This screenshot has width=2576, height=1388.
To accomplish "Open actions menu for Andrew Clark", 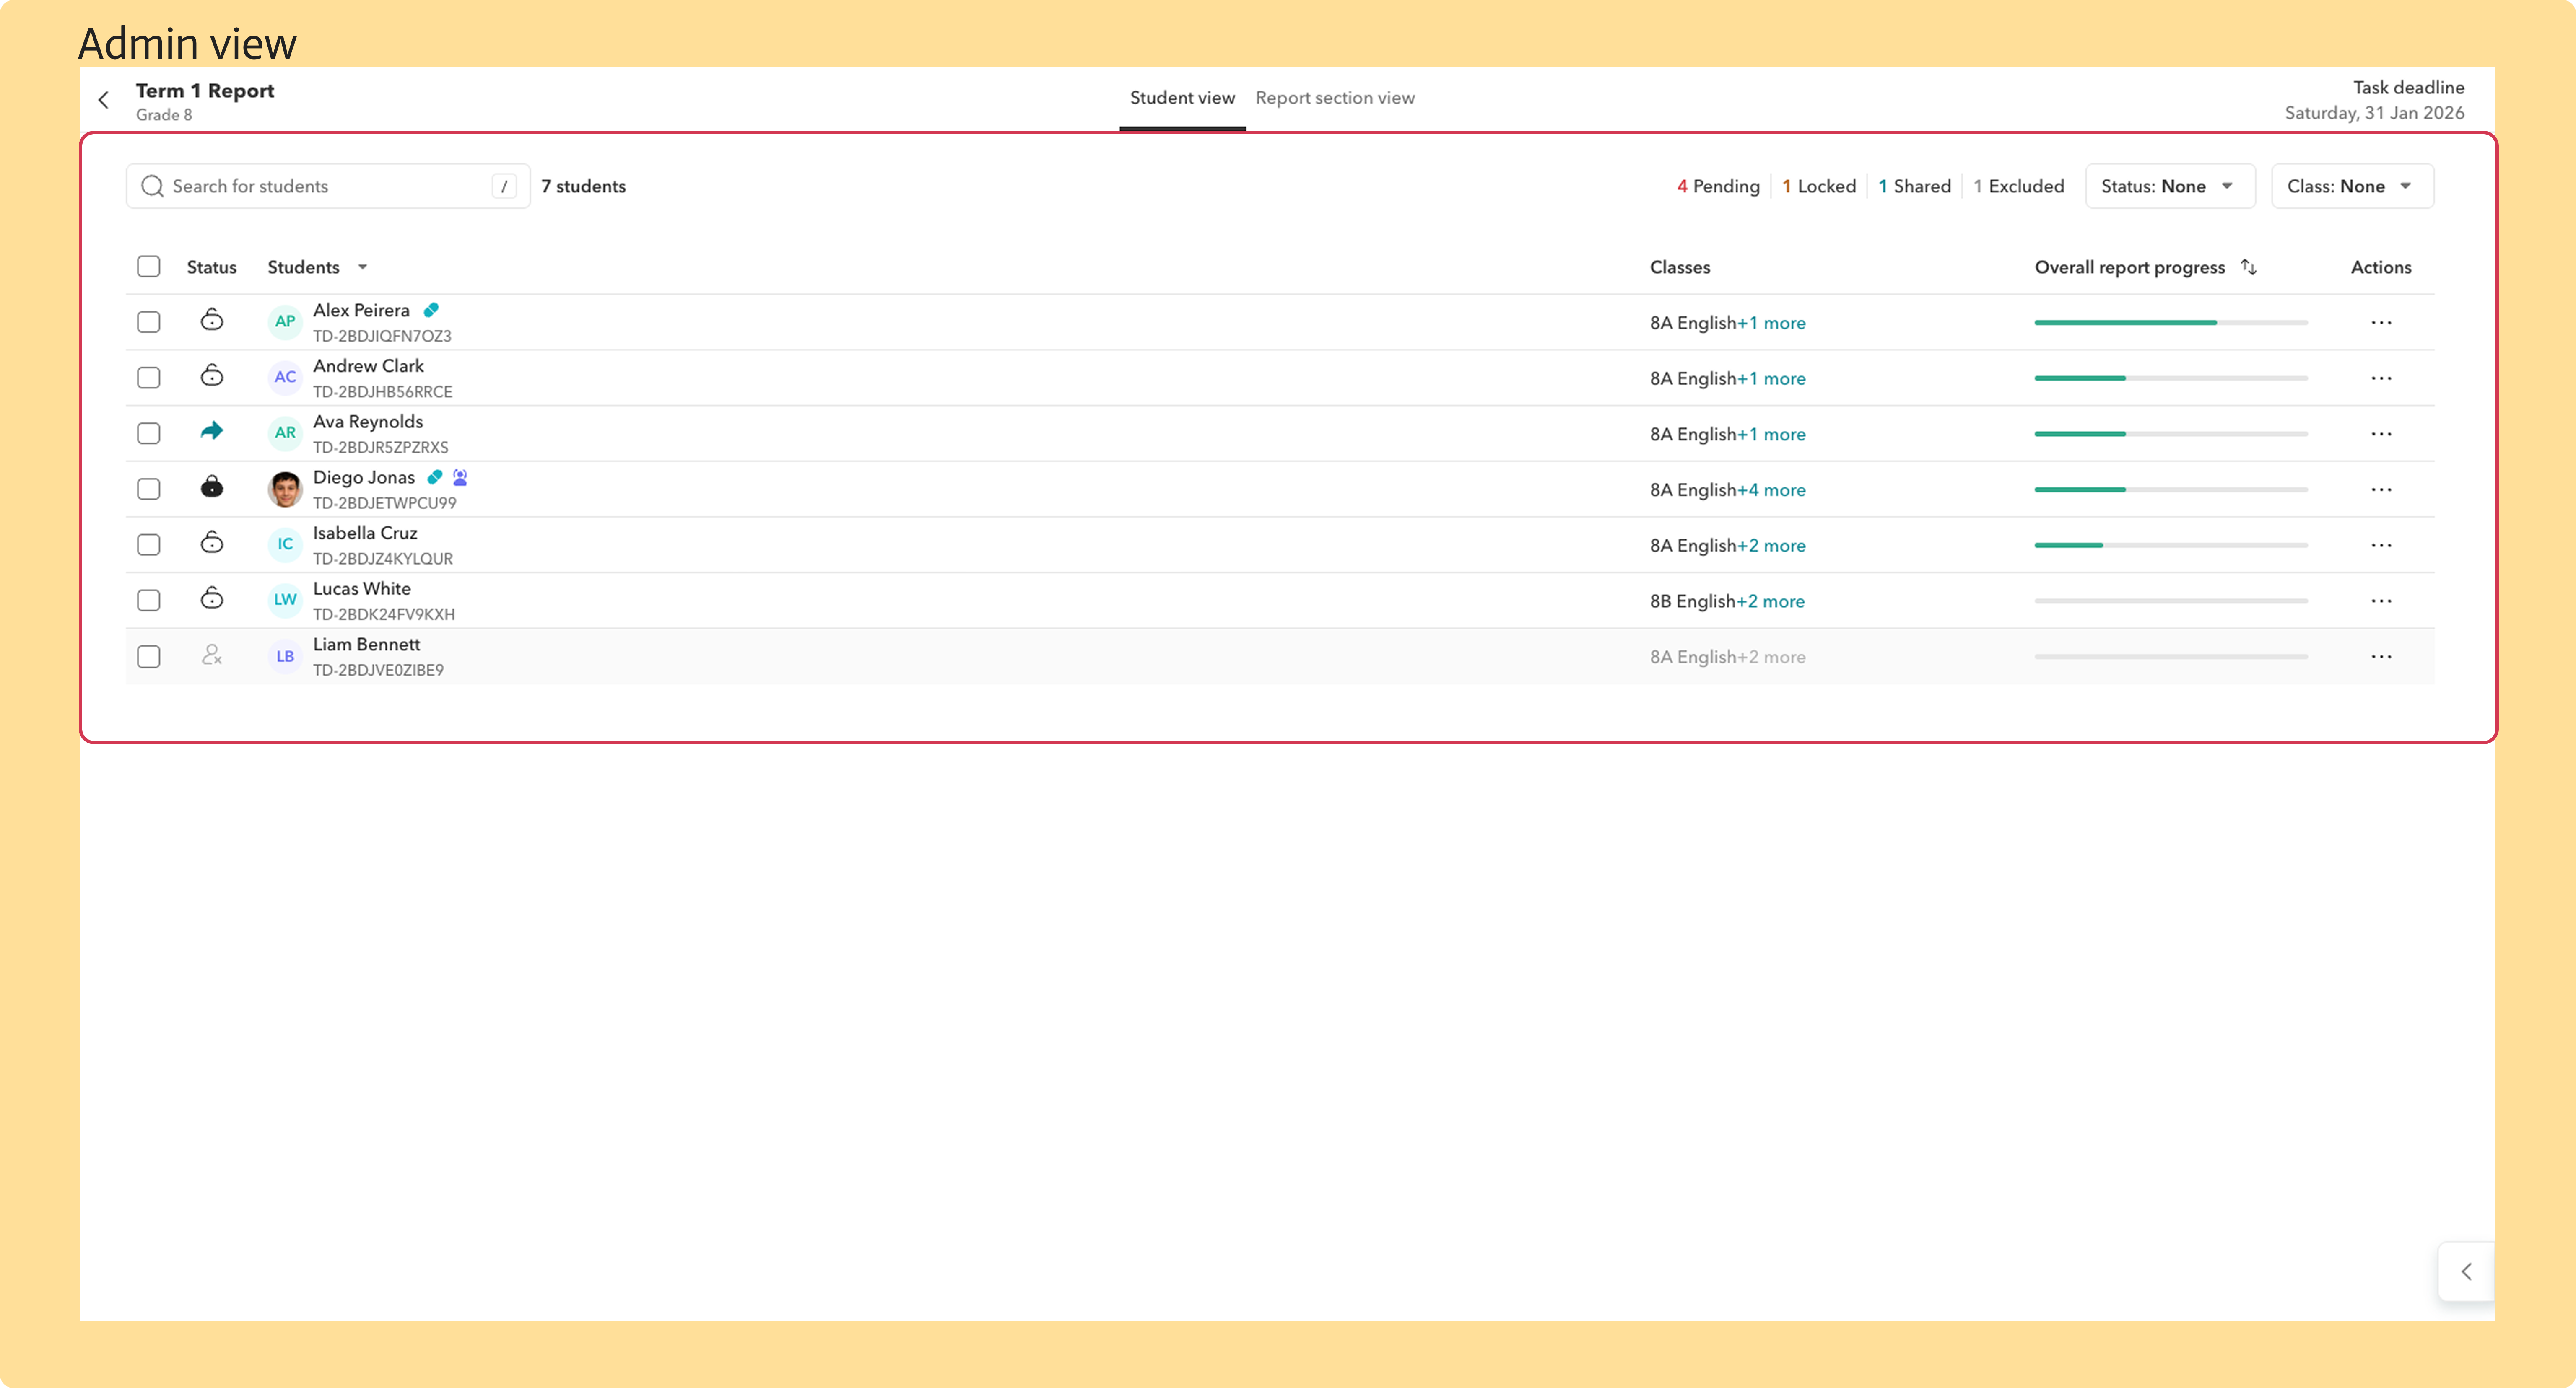I will pyautogui.click(x=2381, y=379).
